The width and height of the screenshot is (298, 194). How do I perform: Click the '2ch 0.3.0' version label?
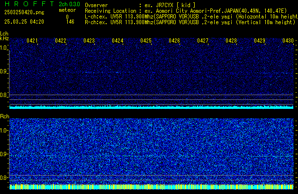(69, 4)
